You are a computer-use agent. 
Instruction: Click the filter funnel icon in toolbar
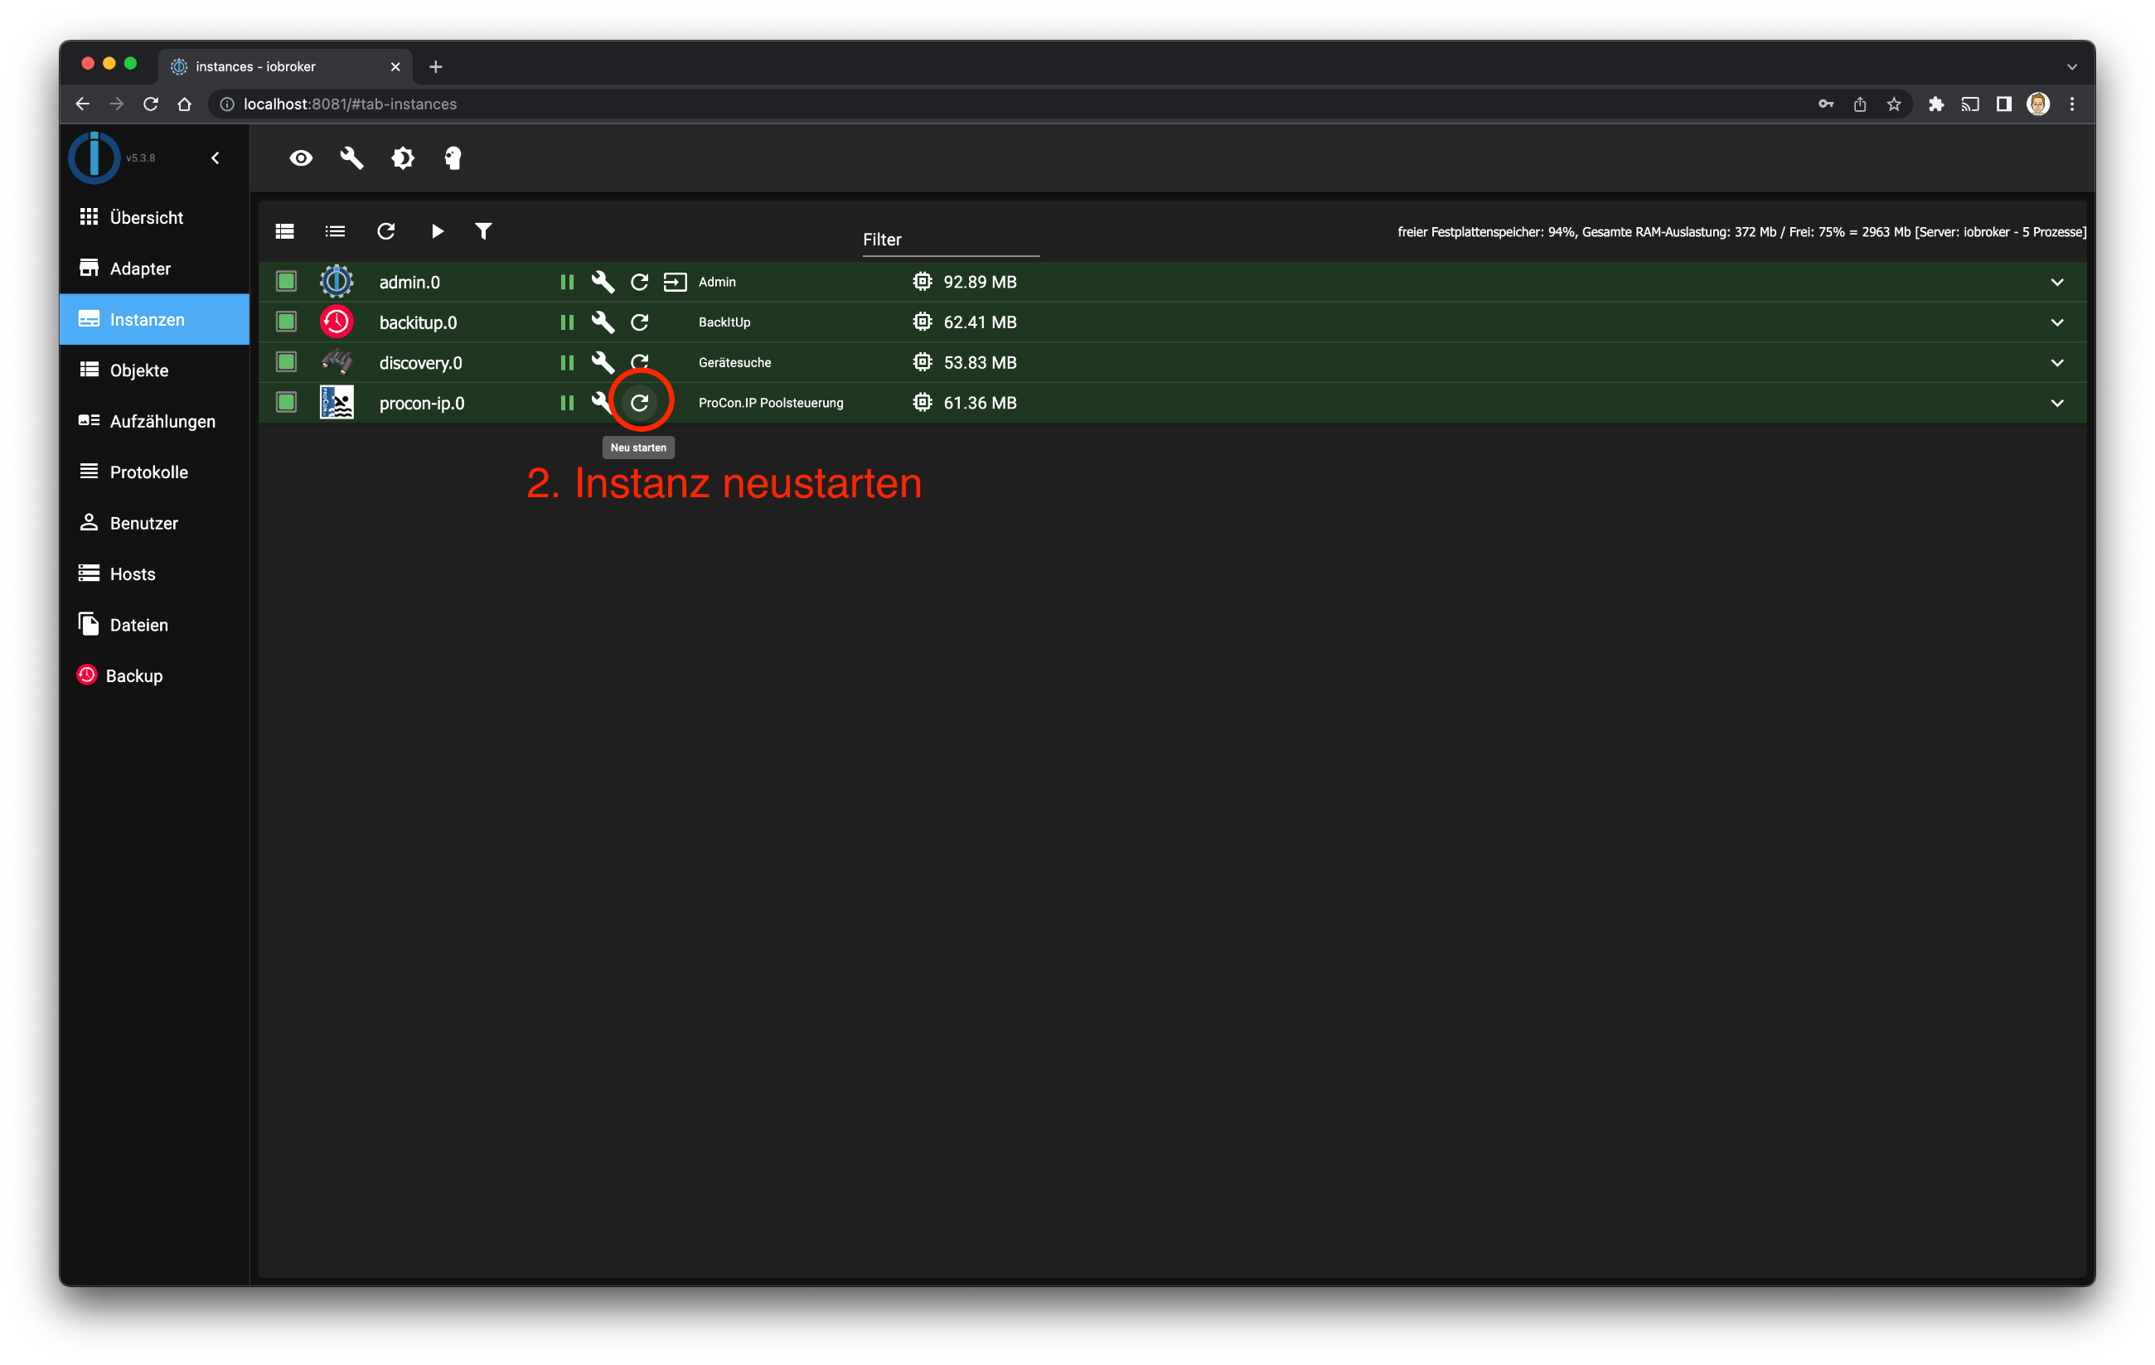coord(483,232)
